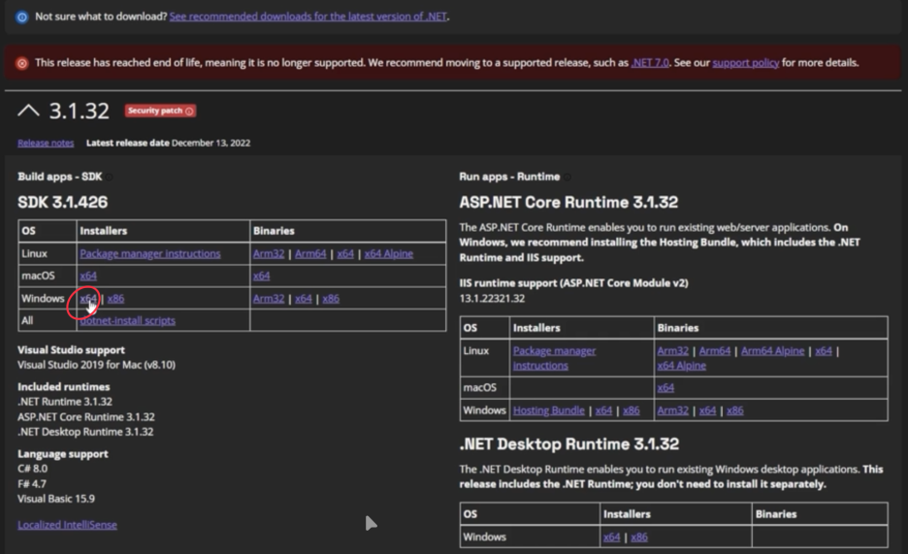
Task: Download ASP.NET Core Windows x86 installer
Action: (x=632, y=410)
